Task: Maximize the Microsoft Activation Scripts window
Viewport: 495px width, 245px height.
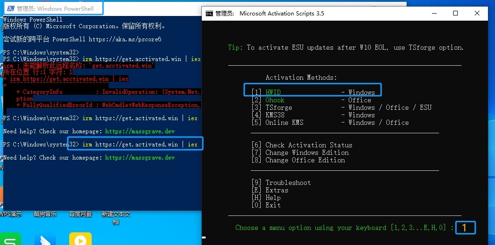Action: (455, 13)
